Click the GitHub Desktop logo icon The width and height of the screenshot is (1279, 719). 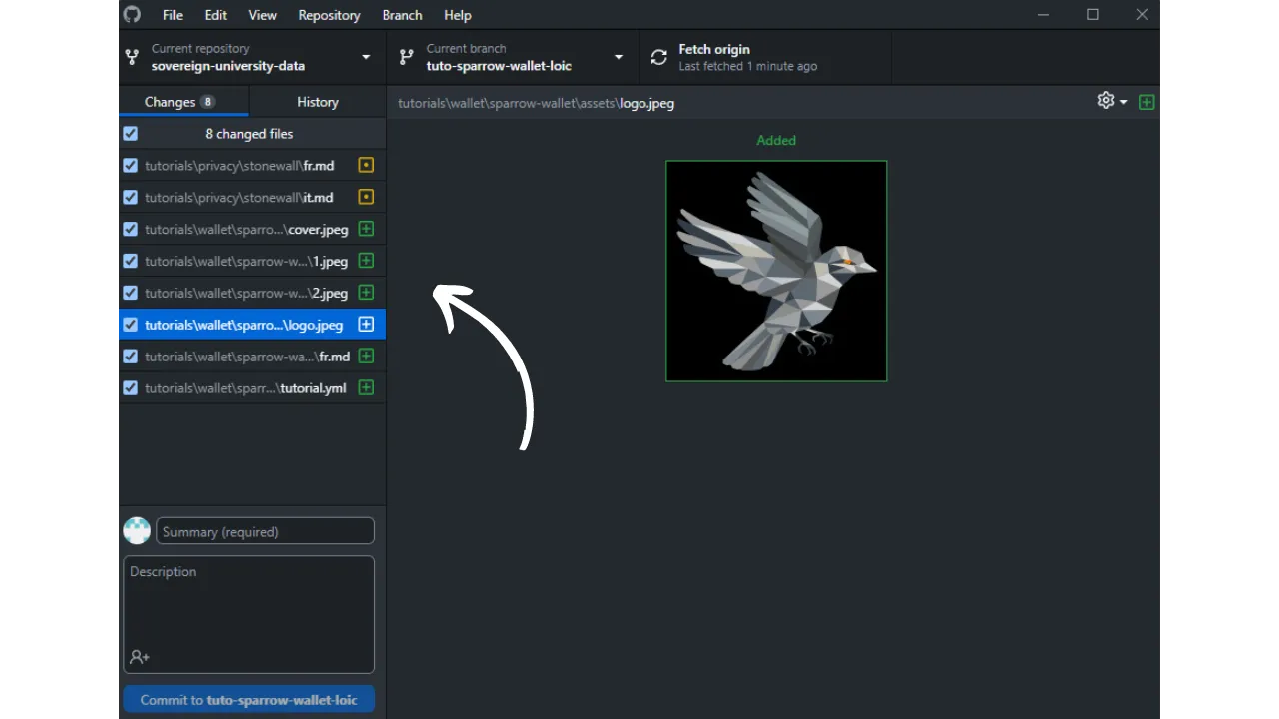coord(132,15)
